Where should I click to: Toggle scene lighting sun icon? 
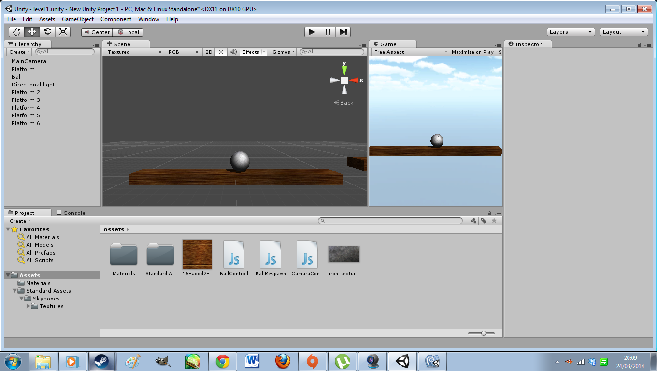click(221, 52)
